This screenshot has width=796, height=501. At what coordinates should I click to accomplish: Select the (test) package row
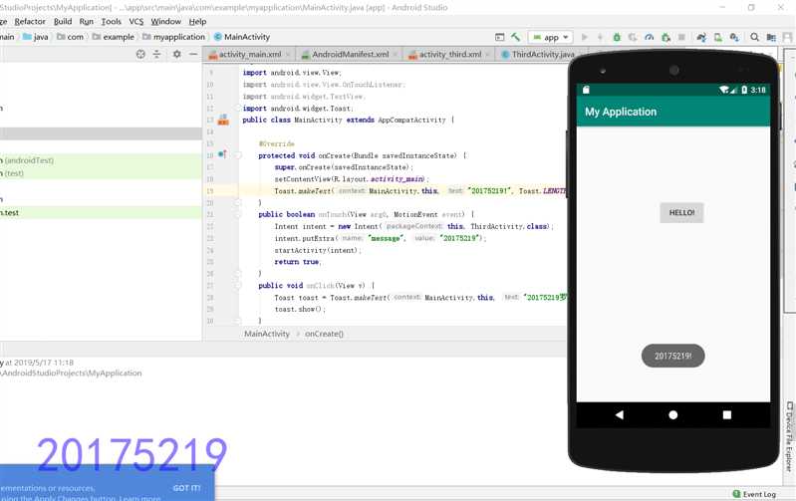(x=101, y=173)
